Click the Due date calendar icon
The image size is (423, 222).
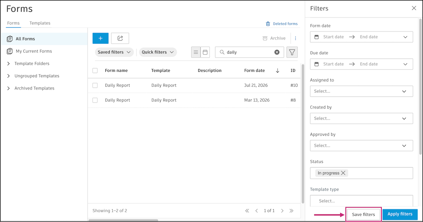(x=317, y=64)
